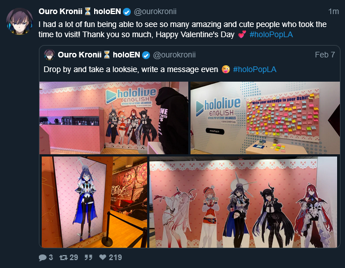Click the verified badge beside main author name
This screenshot has height=268, width=345.
click(127, 12)
